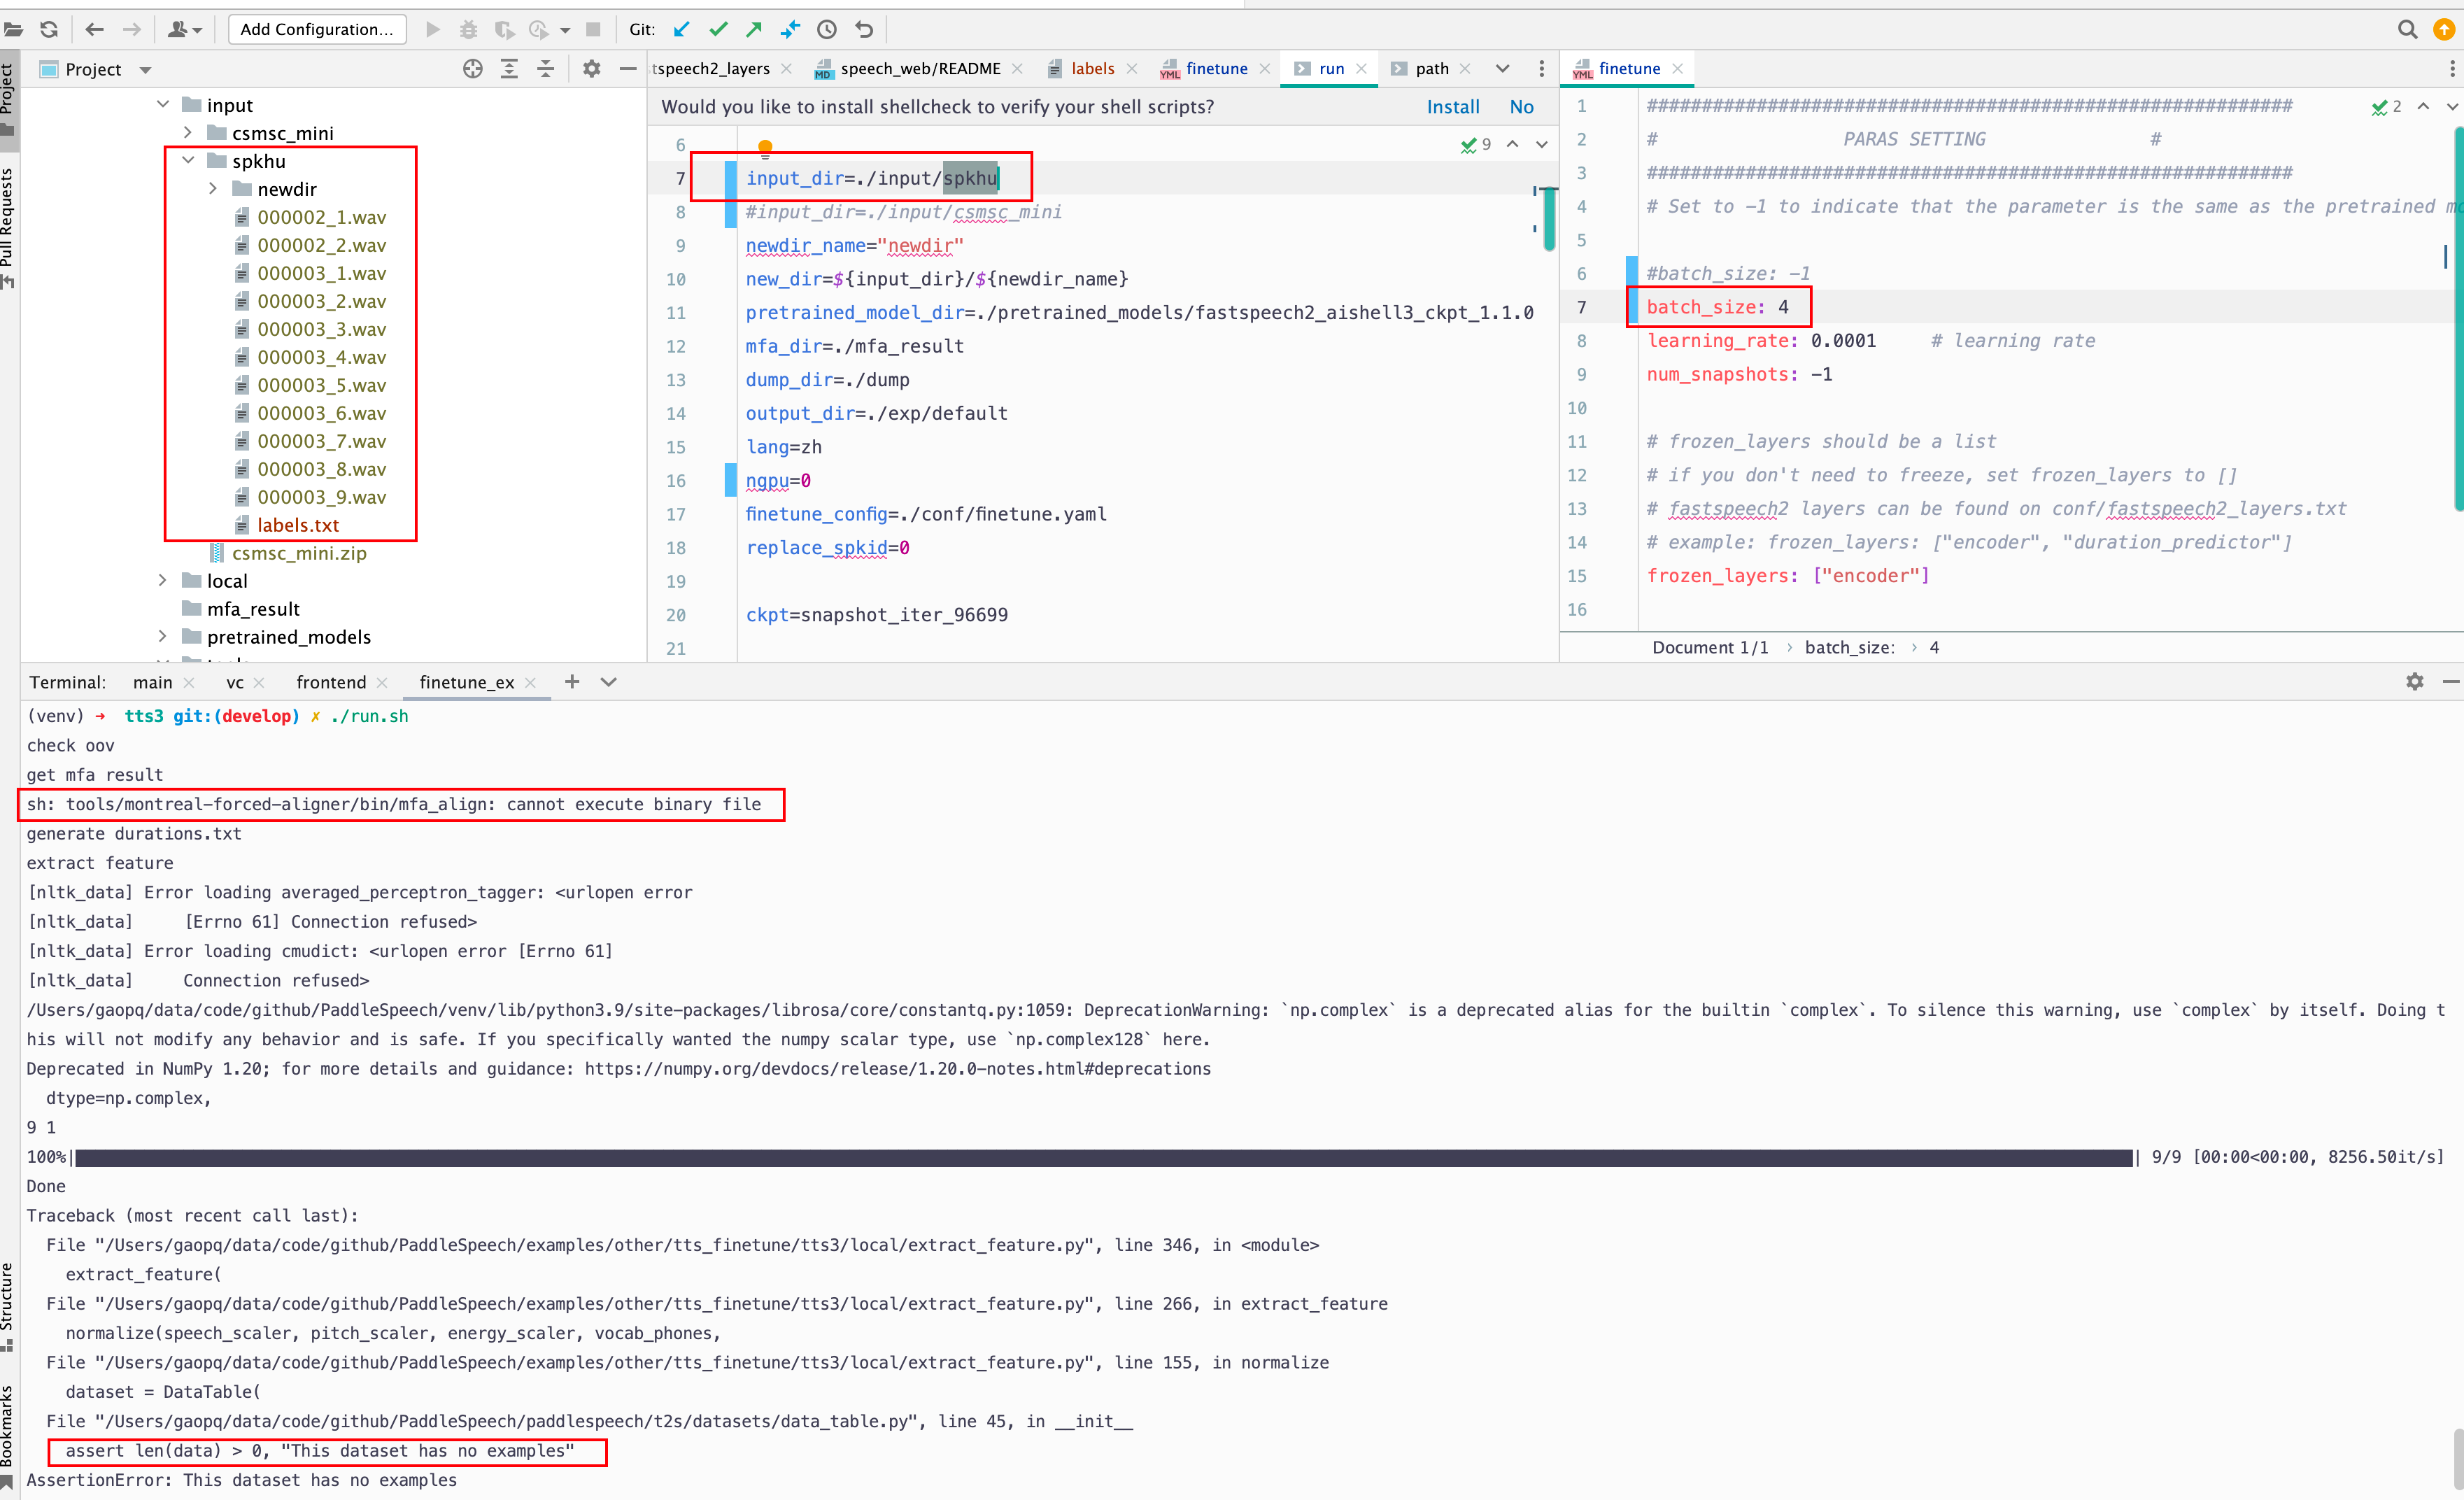Expand the csmsc_mini folder
The width and height of the screenshot is (2464, 1500).
(188, 132)
